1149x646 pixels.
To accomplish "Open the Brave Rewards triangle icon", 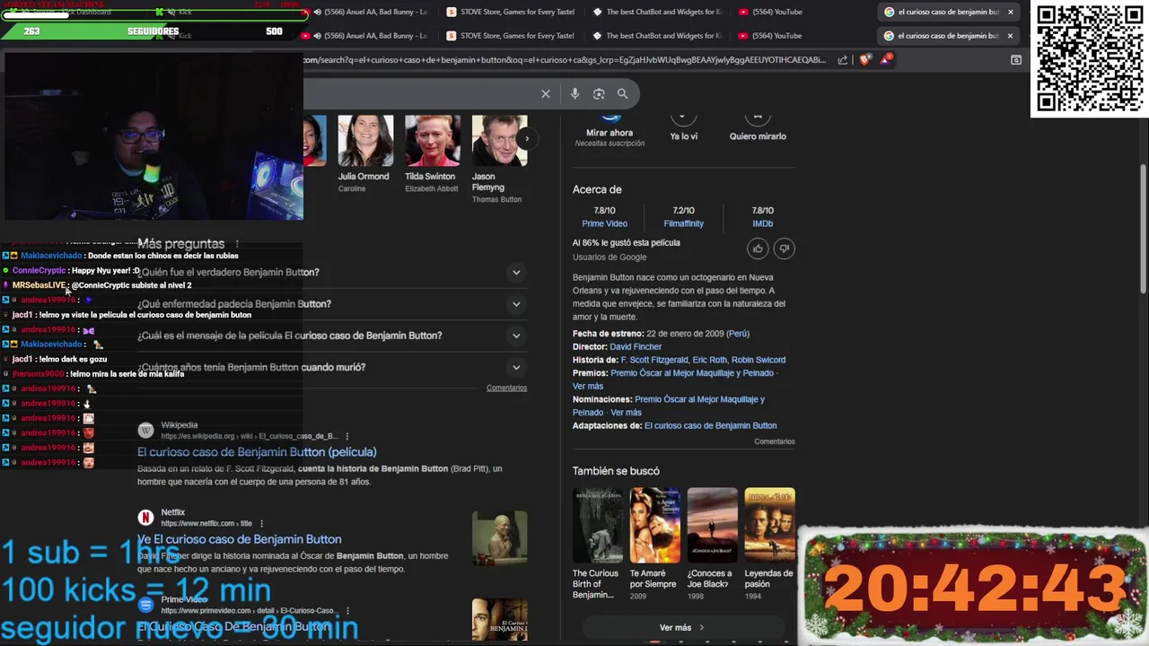I will tap(887, 59).
